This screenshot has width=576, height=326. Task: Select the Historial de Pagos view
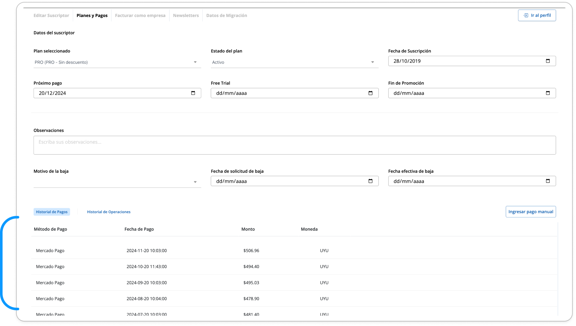point(52,212)
